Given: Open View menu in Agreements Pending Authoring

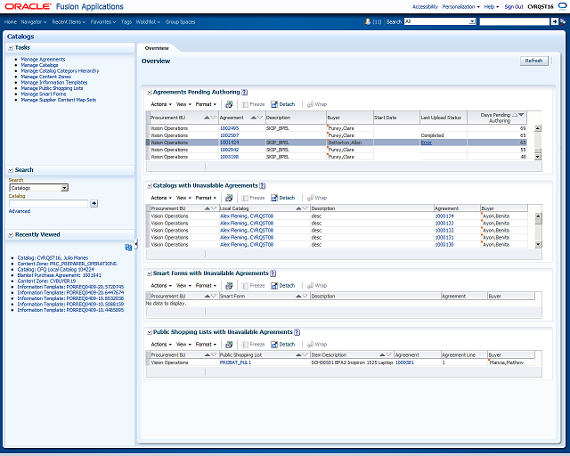Looking at the screenshot, I should [183, 104].
